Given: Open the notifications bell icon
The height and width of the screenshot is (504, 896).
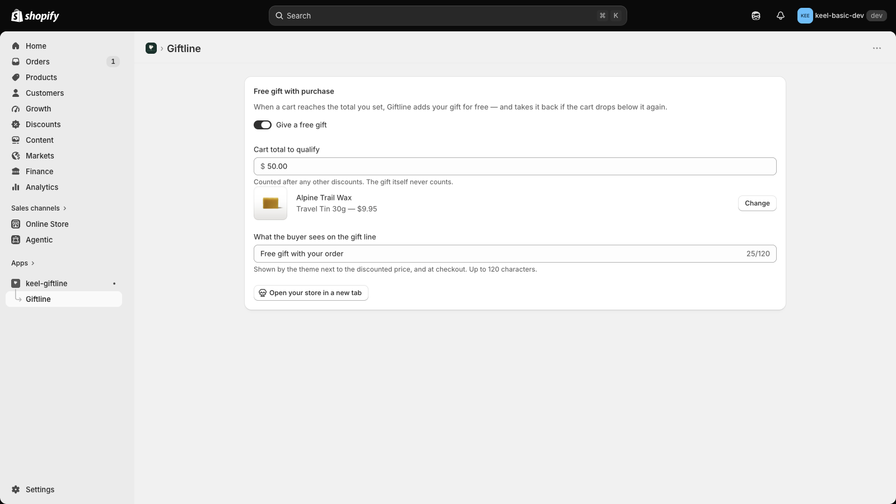Looking at the screenshot, I should (x=781, y=16).
